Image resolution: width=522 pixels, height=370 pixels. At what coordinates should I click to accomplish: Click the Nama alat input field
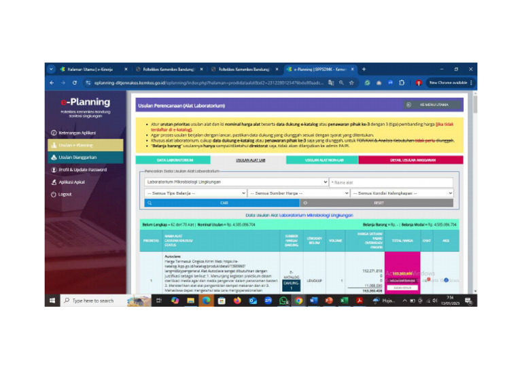coord(391,182)
